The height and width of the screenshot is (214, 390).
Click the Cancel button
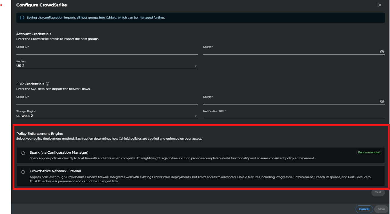pos(364,209)
